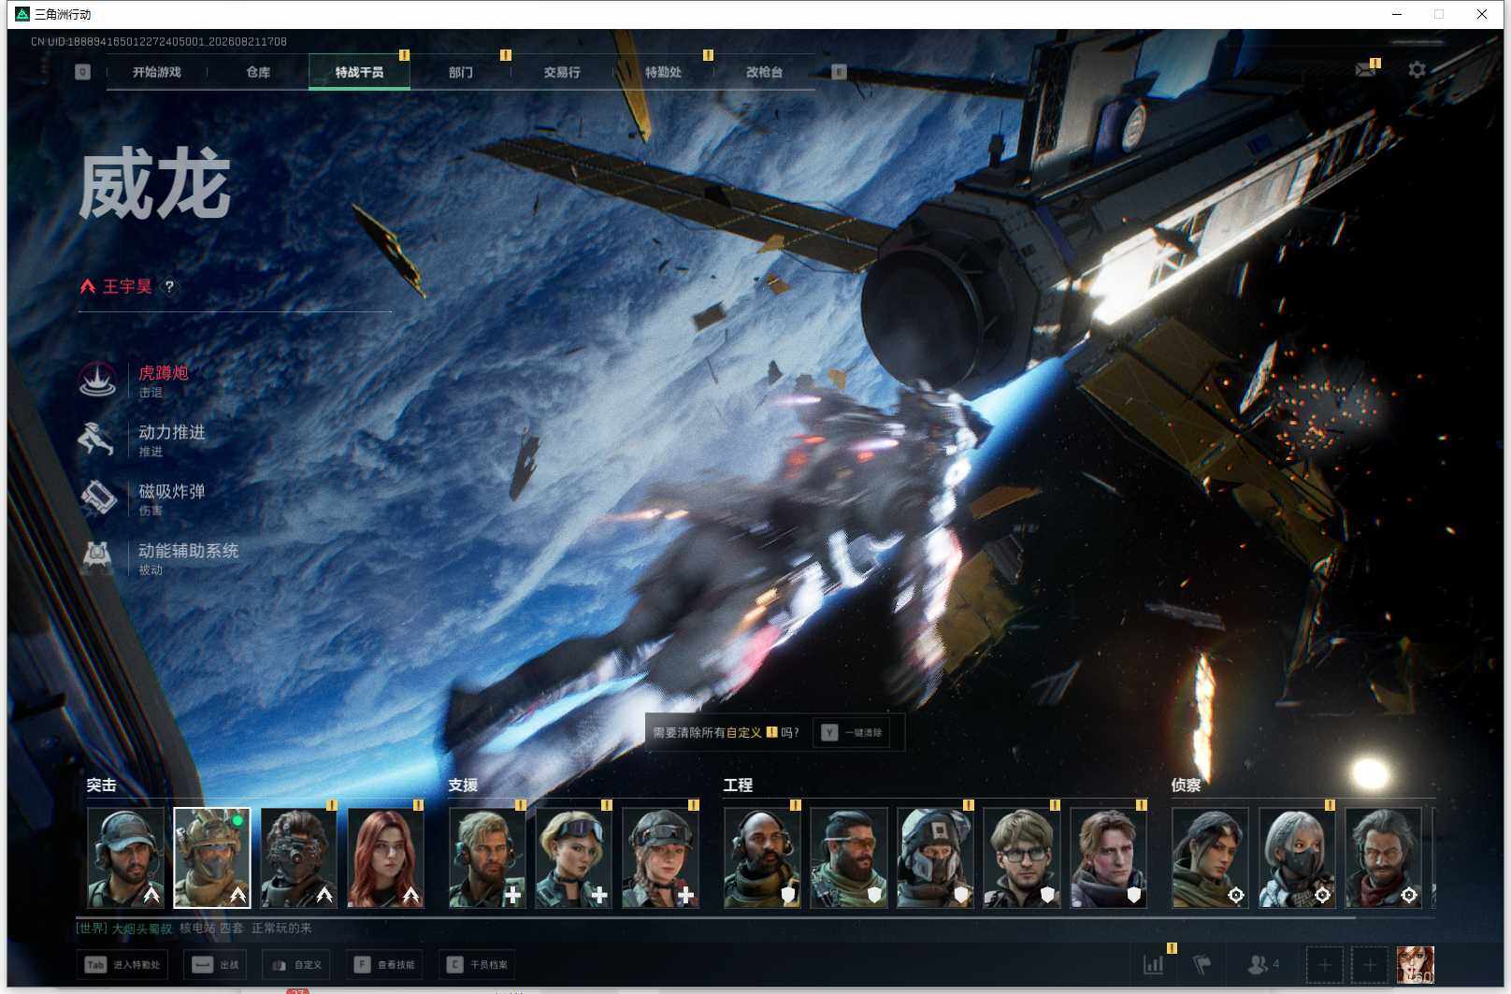The width and height of the screenshot is (1511, 994).
Task: Click the 一键清除 button
Action: coord(852,732)
